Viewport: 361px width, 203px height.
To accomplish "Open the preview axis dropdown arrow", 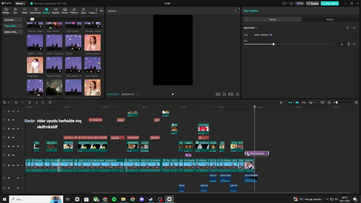I will pyautogui.click(x=314, y=102).
